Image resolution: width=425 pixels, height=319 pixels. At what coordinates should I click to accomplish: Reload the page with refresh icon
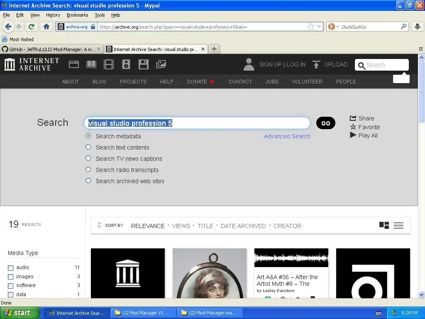32,27
